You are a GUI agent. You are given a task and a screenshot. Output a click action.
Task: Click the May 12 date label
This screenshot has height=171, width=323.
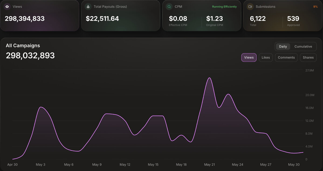tap(125, 165)
